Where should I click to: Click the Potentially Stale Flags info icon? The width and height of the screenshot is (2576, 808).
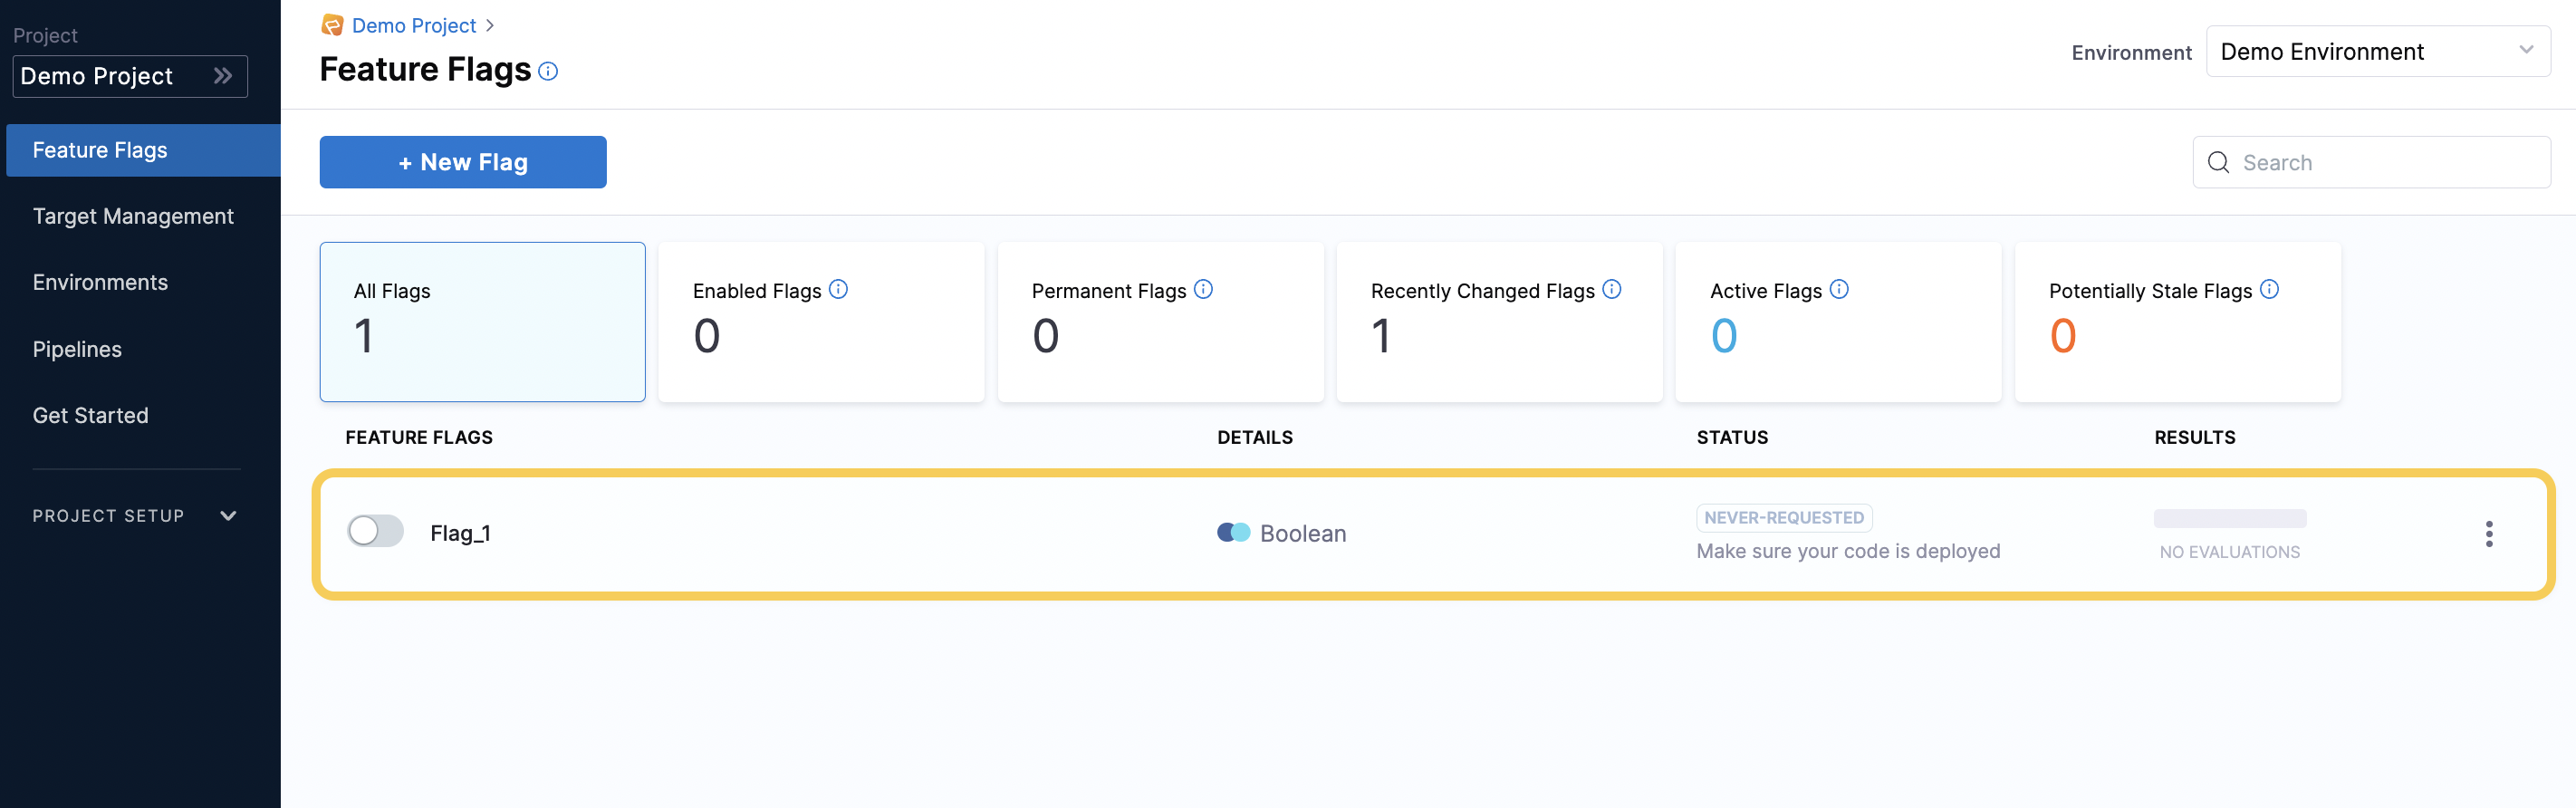point(2269,289)
